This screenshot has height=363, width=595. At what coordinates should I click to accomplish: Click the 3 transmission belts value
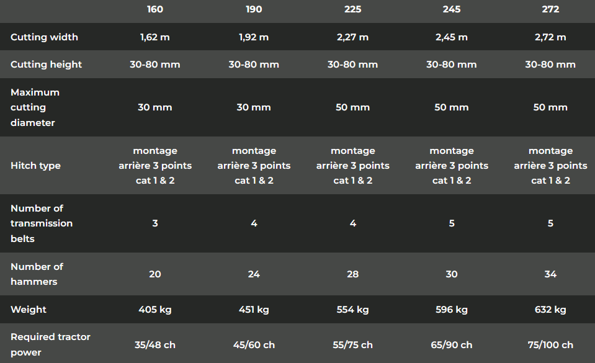[155, 223]
